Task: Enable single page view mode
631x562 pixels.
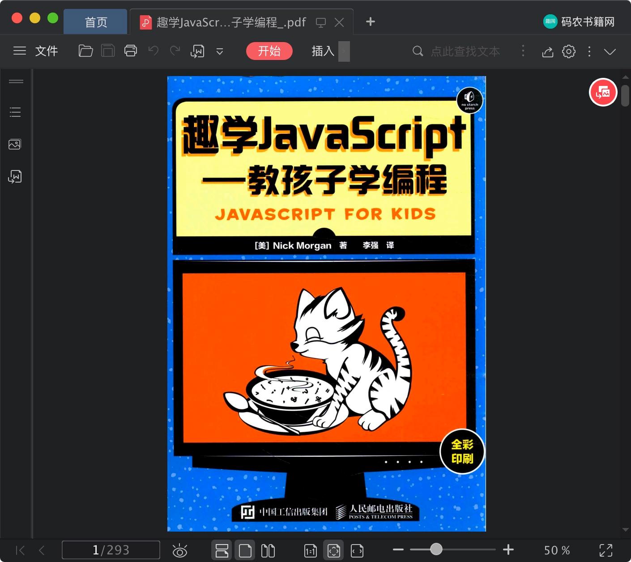Action: [x=245, y=550]
